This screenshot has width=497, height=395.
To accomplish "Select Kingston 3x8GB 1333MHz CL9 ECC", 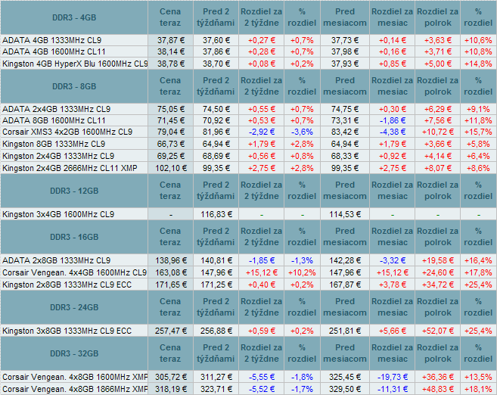I will tap(67, 331).
